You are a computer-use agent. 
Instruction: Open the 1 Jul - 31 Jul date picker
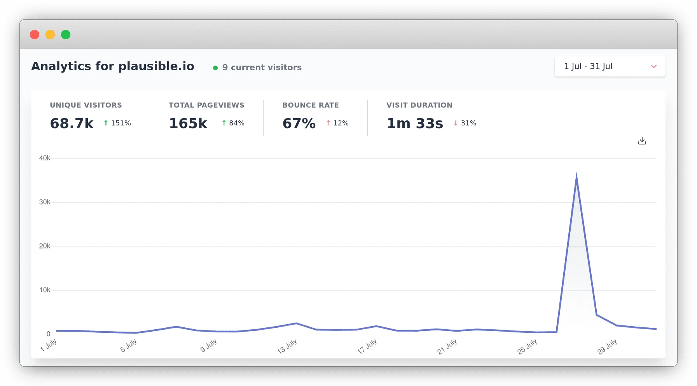click(x=610, y=66)
